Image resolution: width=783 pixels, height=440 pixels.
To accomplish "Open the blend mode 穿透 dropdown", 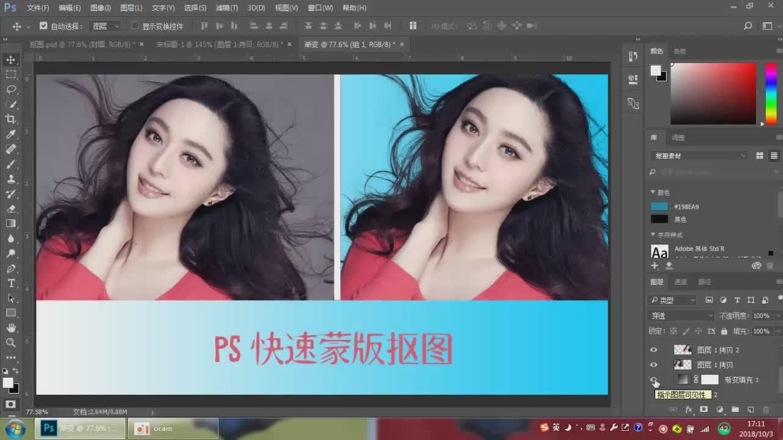I will coord(681,316).
